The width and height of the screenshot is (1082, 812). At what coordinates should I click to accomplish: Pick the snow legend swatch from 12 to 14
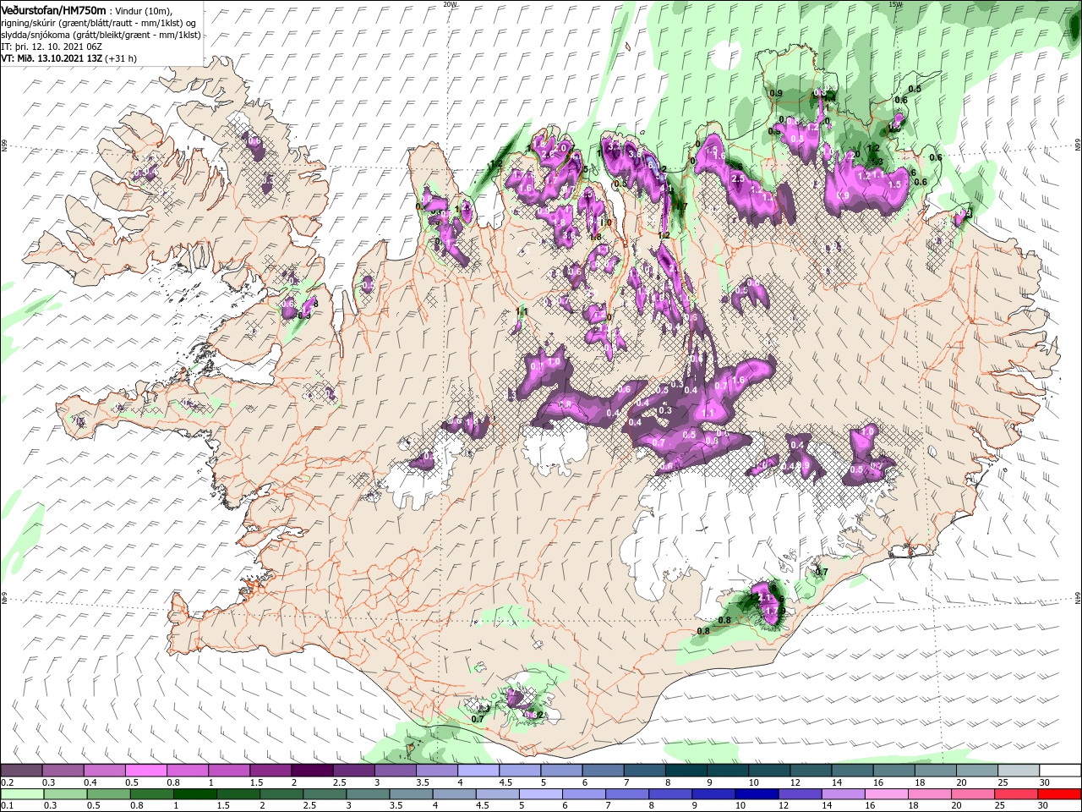click(810, 770)
